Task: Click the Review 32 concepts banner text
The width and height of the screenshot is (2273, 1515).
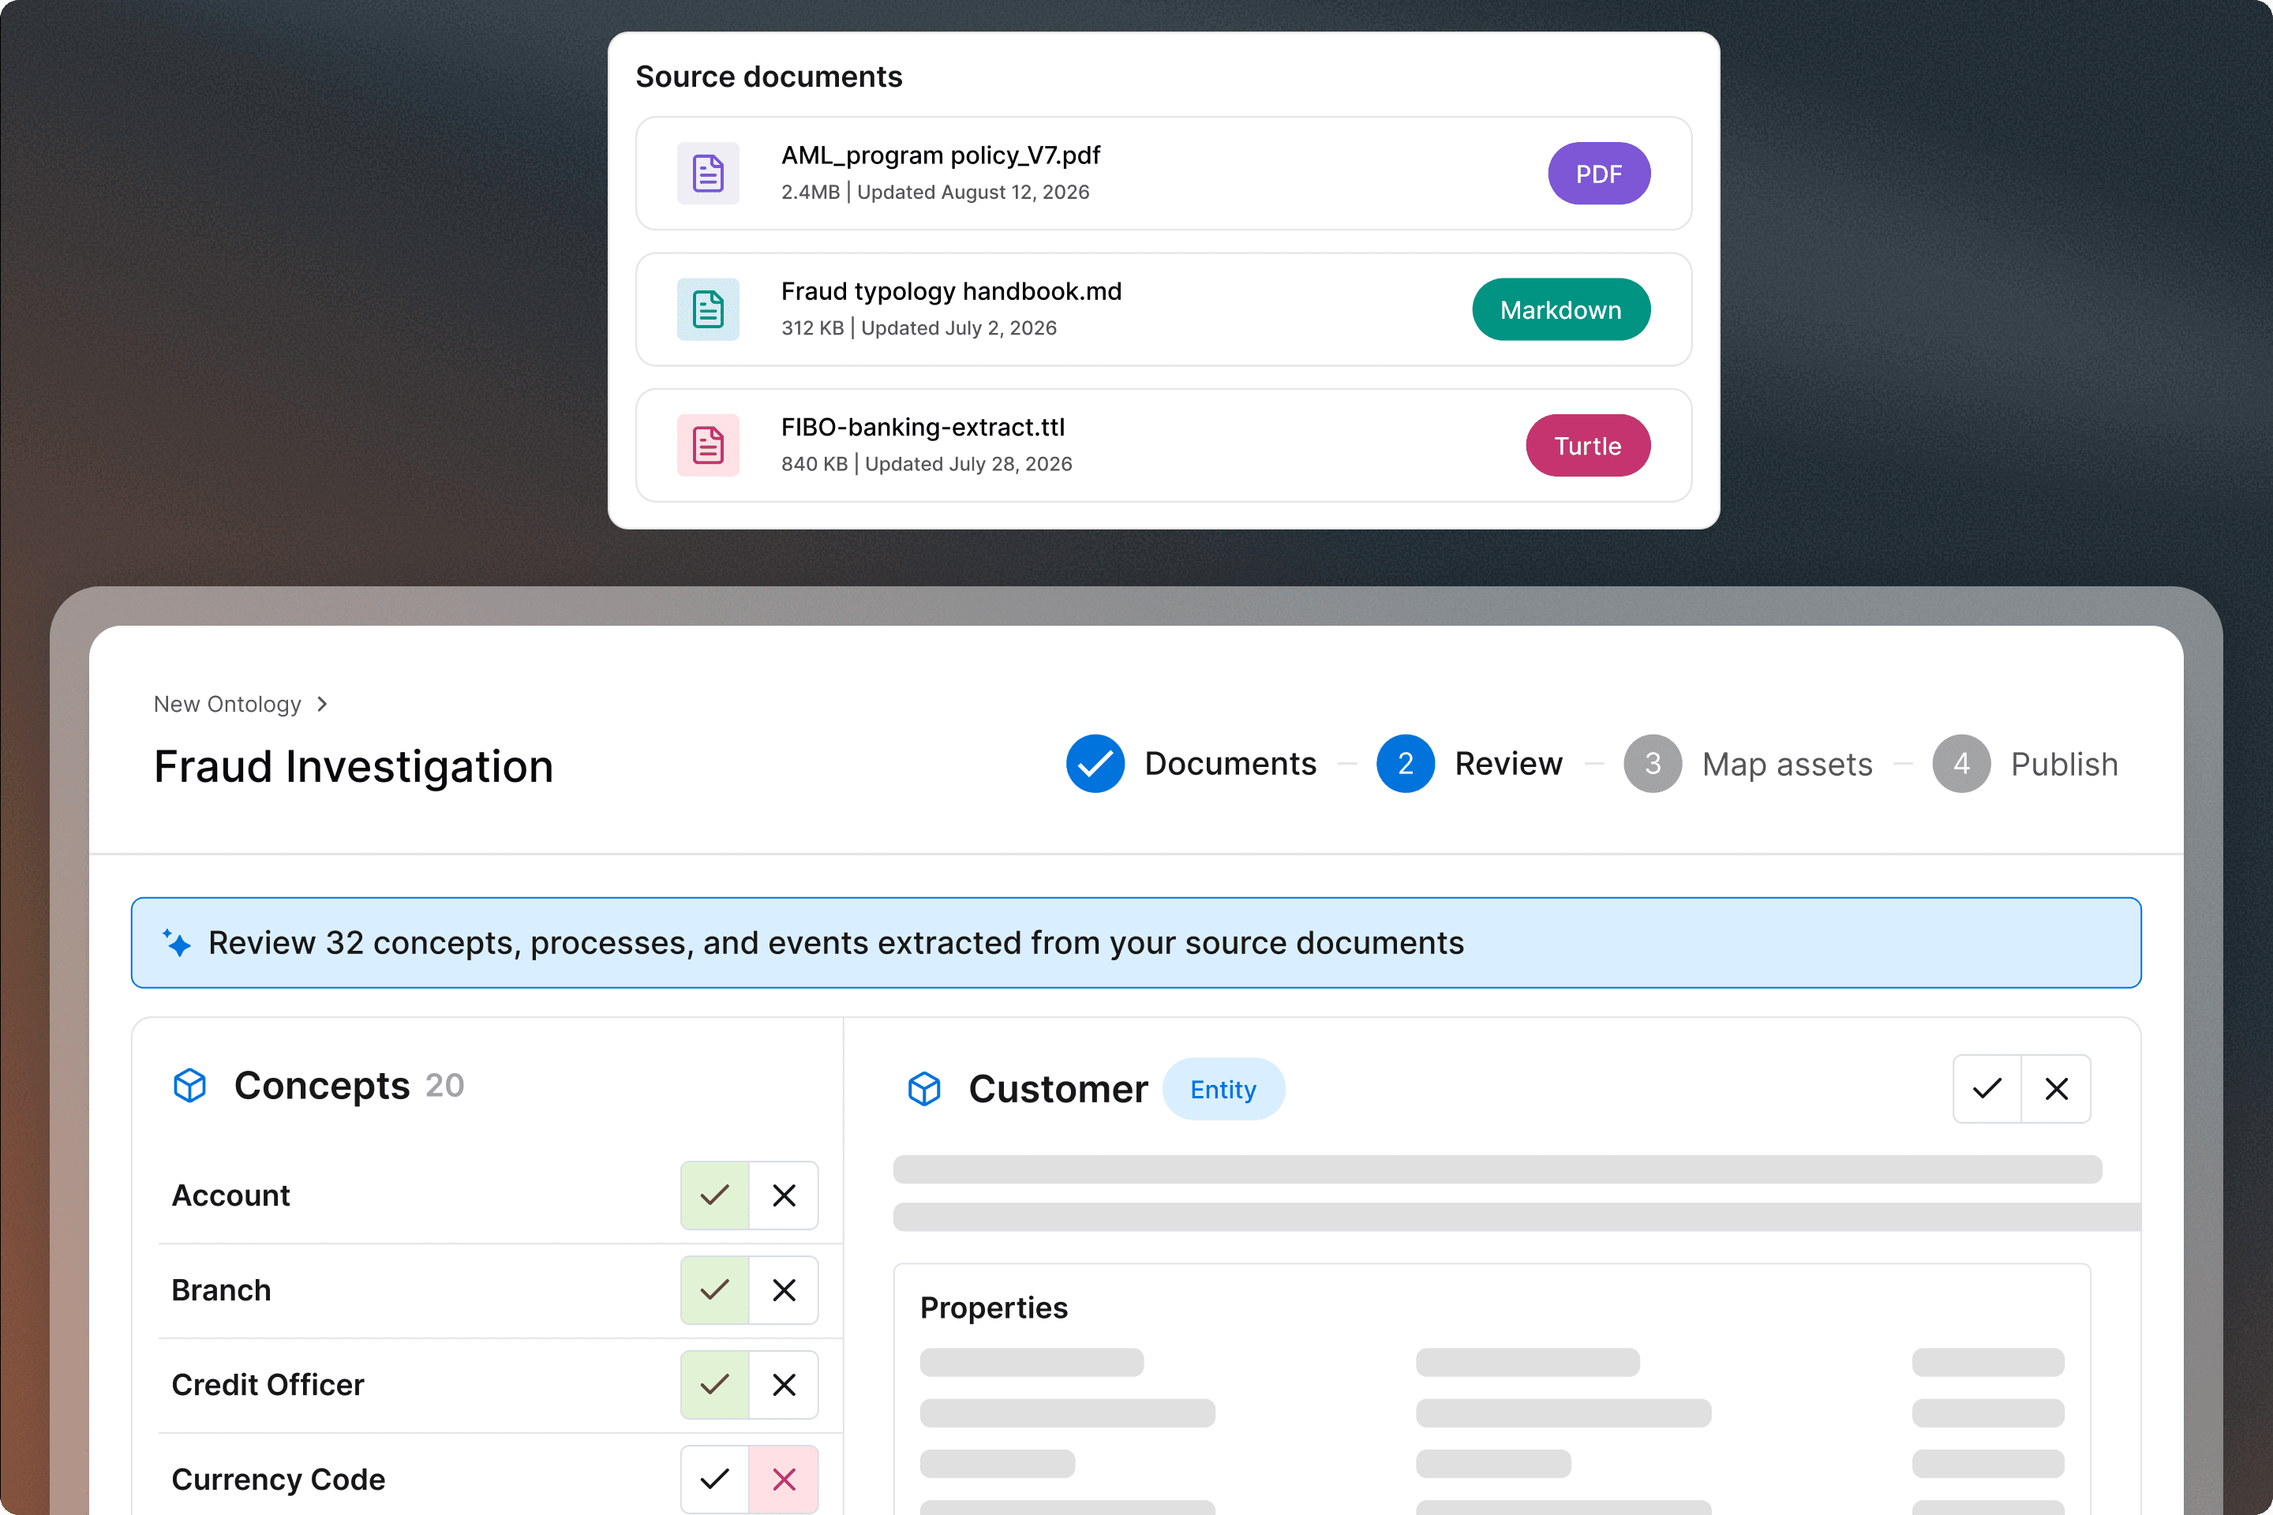Action: [x=836, y=943]
